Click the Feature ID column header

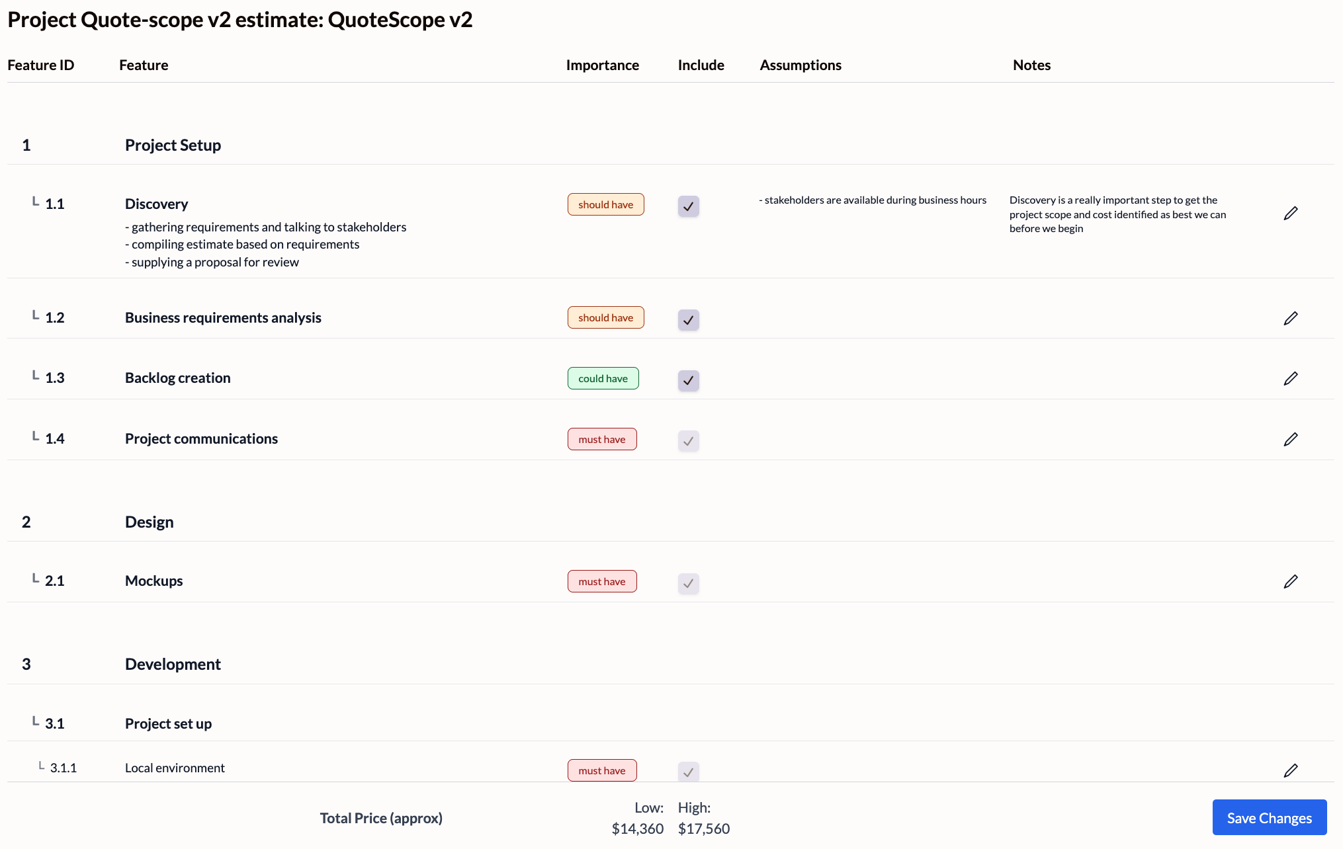41,65
